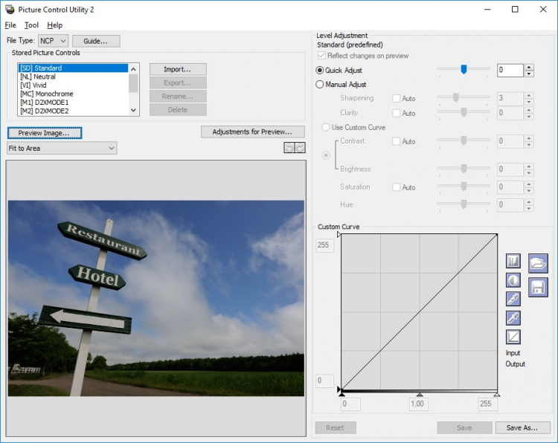Click the Quick Adjust value input field
The image size is (558, 443).
point(510,70)
